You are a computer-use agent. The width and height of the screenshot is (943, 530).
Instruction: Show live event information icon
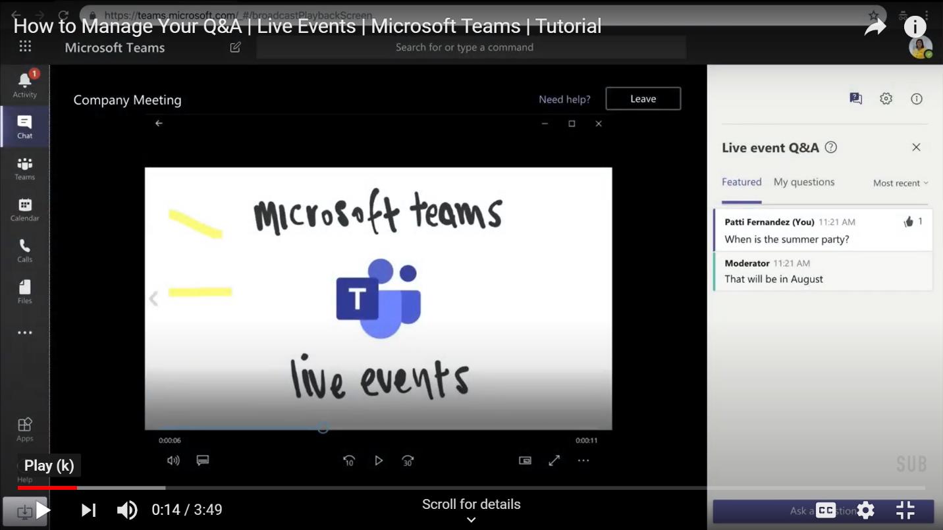(916, 99)
